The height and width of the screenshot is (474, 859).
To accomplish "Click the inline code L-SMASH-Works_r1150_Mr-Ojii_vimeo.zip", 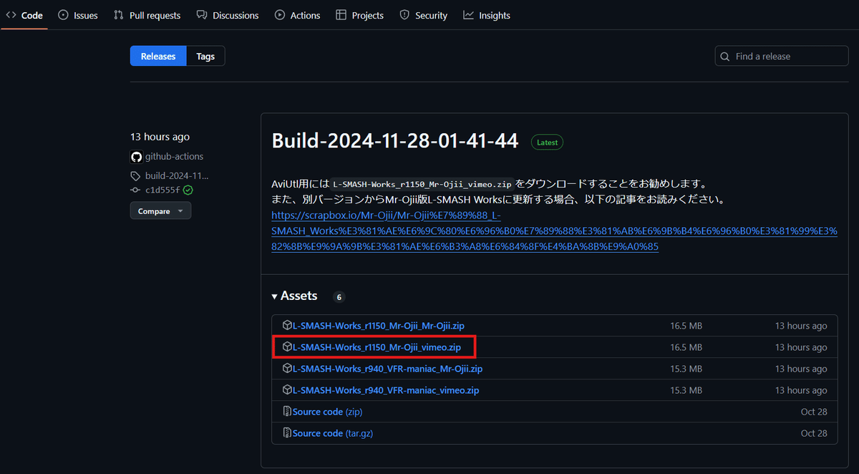I will [422, 184].
